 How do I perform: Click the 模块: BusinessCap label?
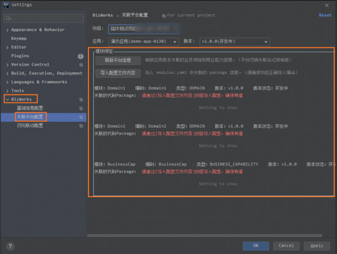click(115, 165)
